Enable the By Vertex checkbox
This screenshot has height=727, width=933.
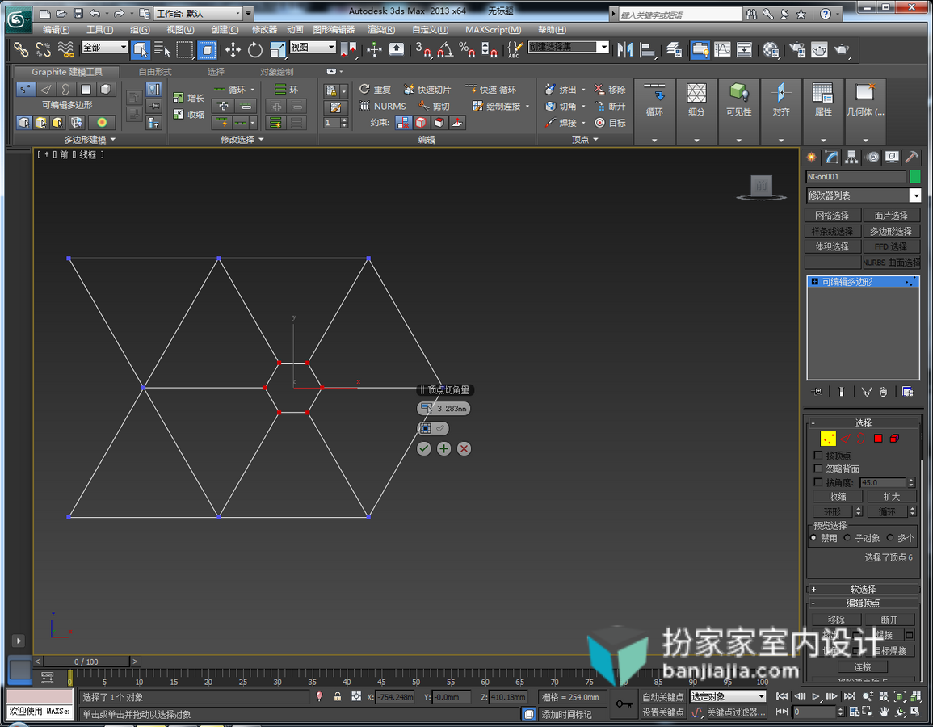818,455
